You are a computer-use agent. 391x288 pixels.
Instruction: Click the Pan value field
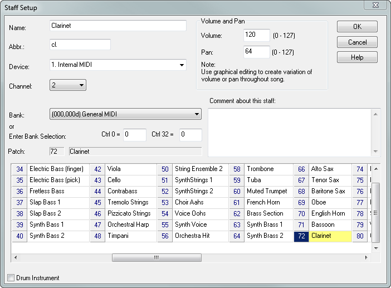(x=256, y=52)
